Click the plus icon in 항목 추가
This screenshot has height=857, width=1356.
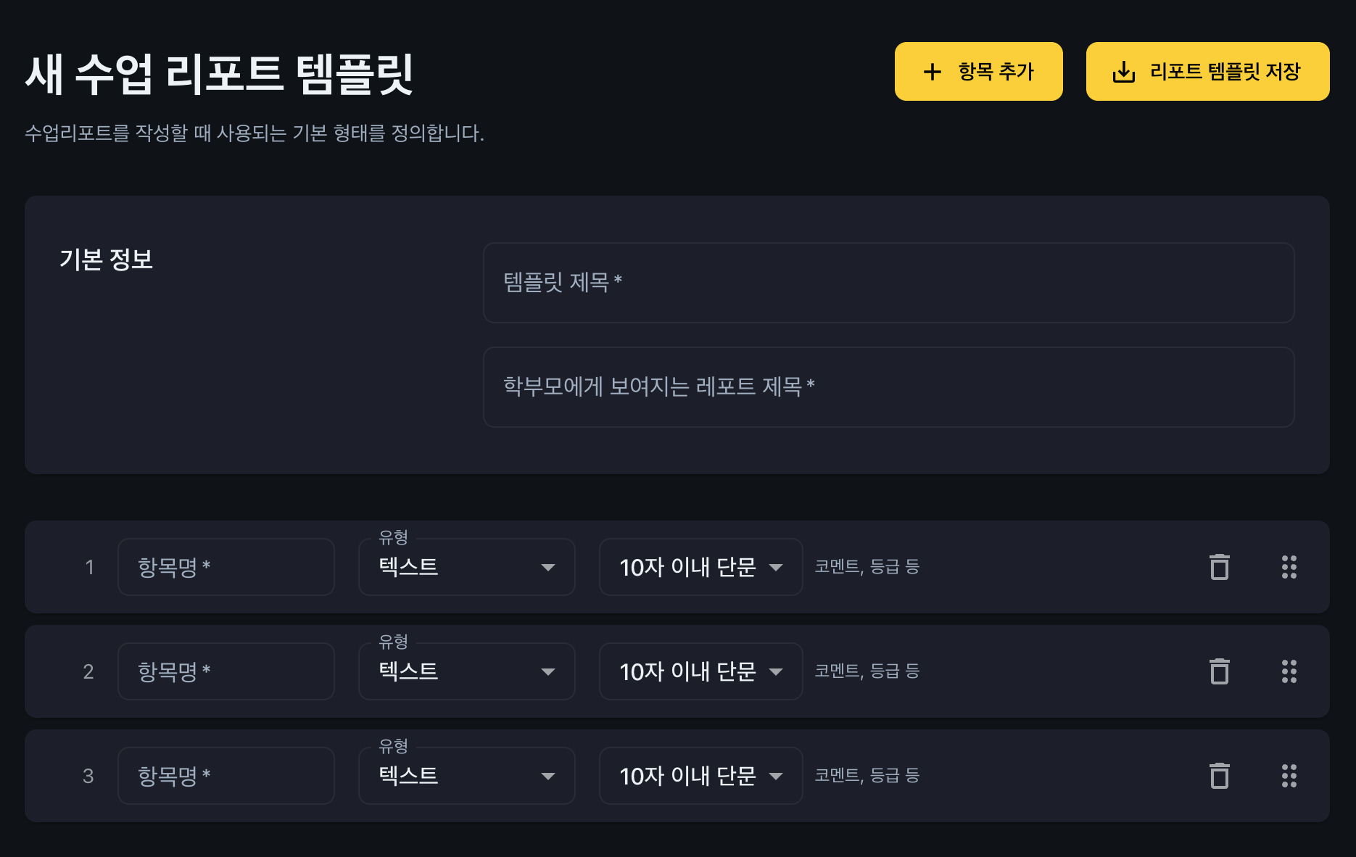[x=932, y=72]
